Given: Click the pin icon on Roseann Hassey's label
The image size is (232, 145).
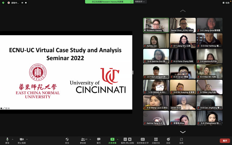Looking at the screenshot, I should click(x=145, y=30).
